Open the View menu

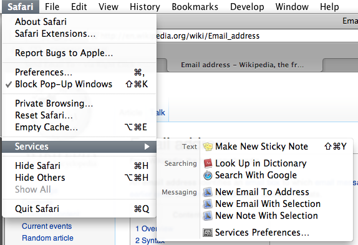(109, 7)
